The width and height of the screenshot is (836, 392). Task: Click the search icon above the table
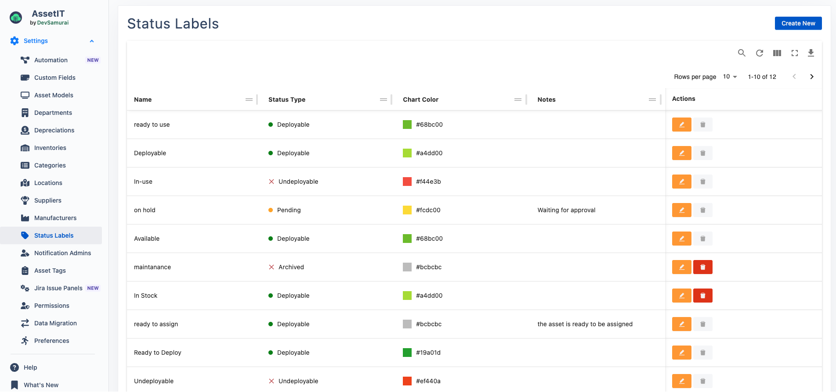[x=742, y=53]
